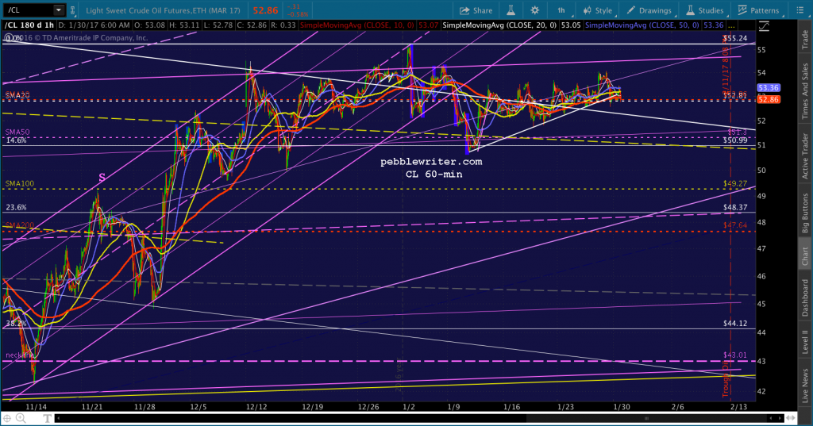This screenshot has height=426, width=813.
Task: Click the yellow ellipsis more-studies indicator
Action: point(731,25)
